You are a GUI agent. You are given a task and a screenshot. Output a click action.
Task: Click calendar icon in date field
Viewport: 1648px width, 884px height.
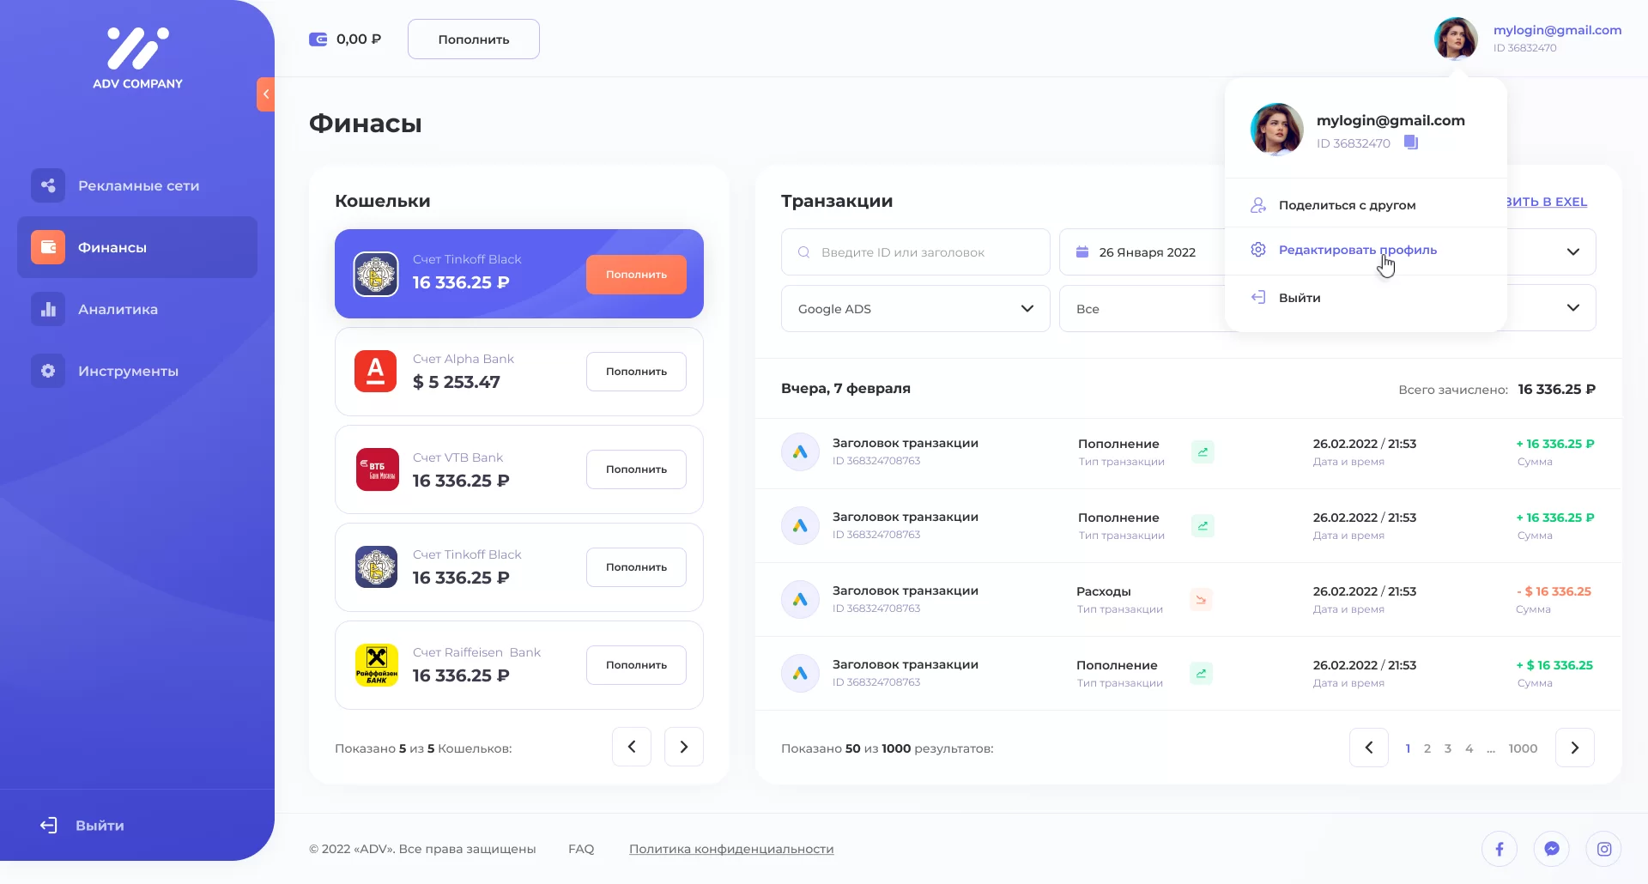1082,252
